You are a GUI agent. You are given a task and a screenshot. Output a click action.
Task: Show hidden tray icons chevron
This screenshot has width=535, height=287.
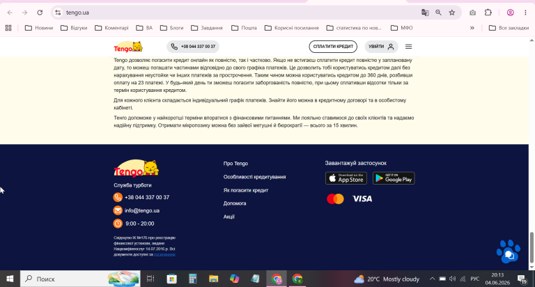pyautogui.click(x=433, y=279)
